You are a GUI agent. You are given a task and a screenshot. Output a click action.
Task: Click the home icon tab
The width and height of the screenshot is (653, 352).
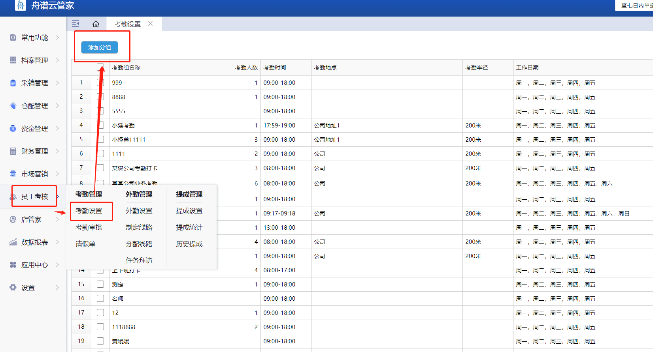click(96, 24)
